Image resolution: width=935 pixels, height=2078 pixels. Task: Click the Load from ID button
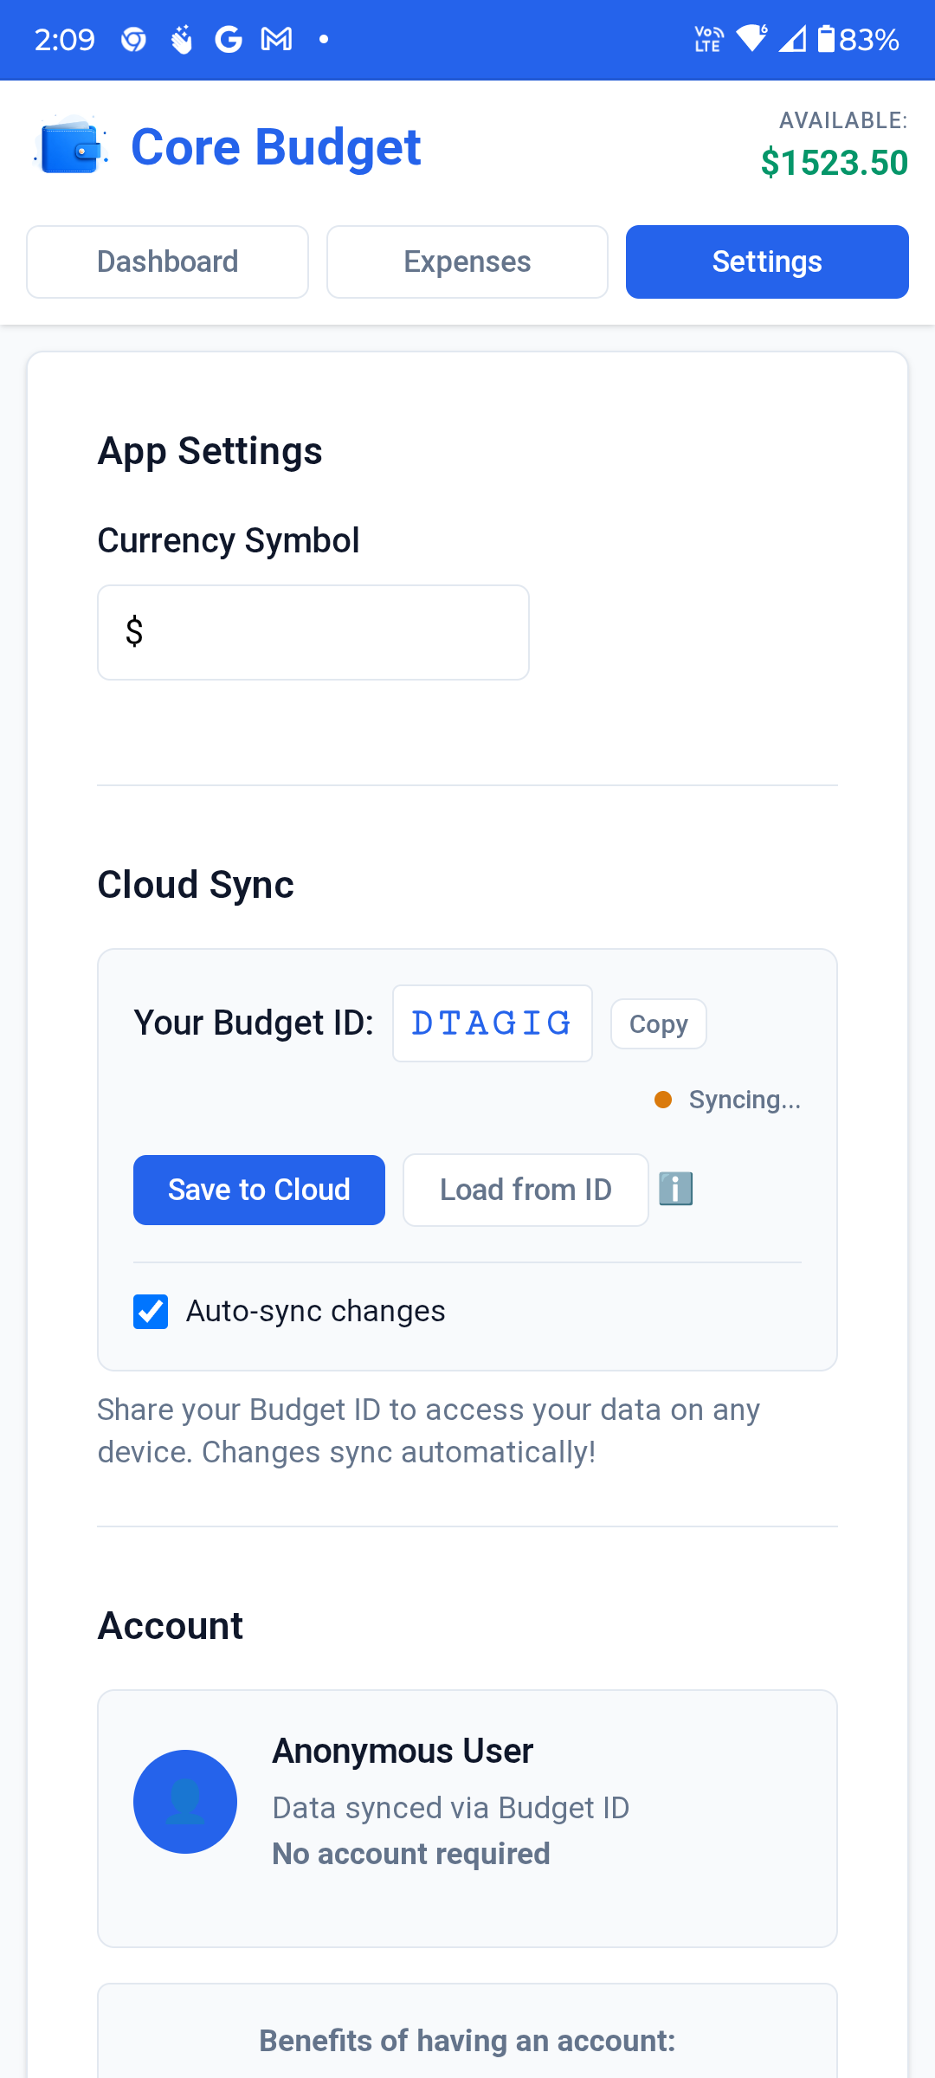point(526,1190)
